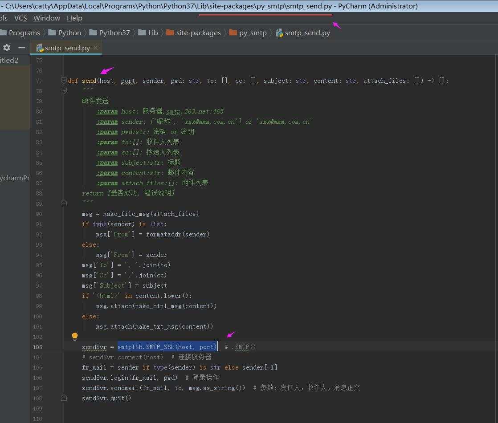Click the Lib breadcrumb folder

point(148,33)
